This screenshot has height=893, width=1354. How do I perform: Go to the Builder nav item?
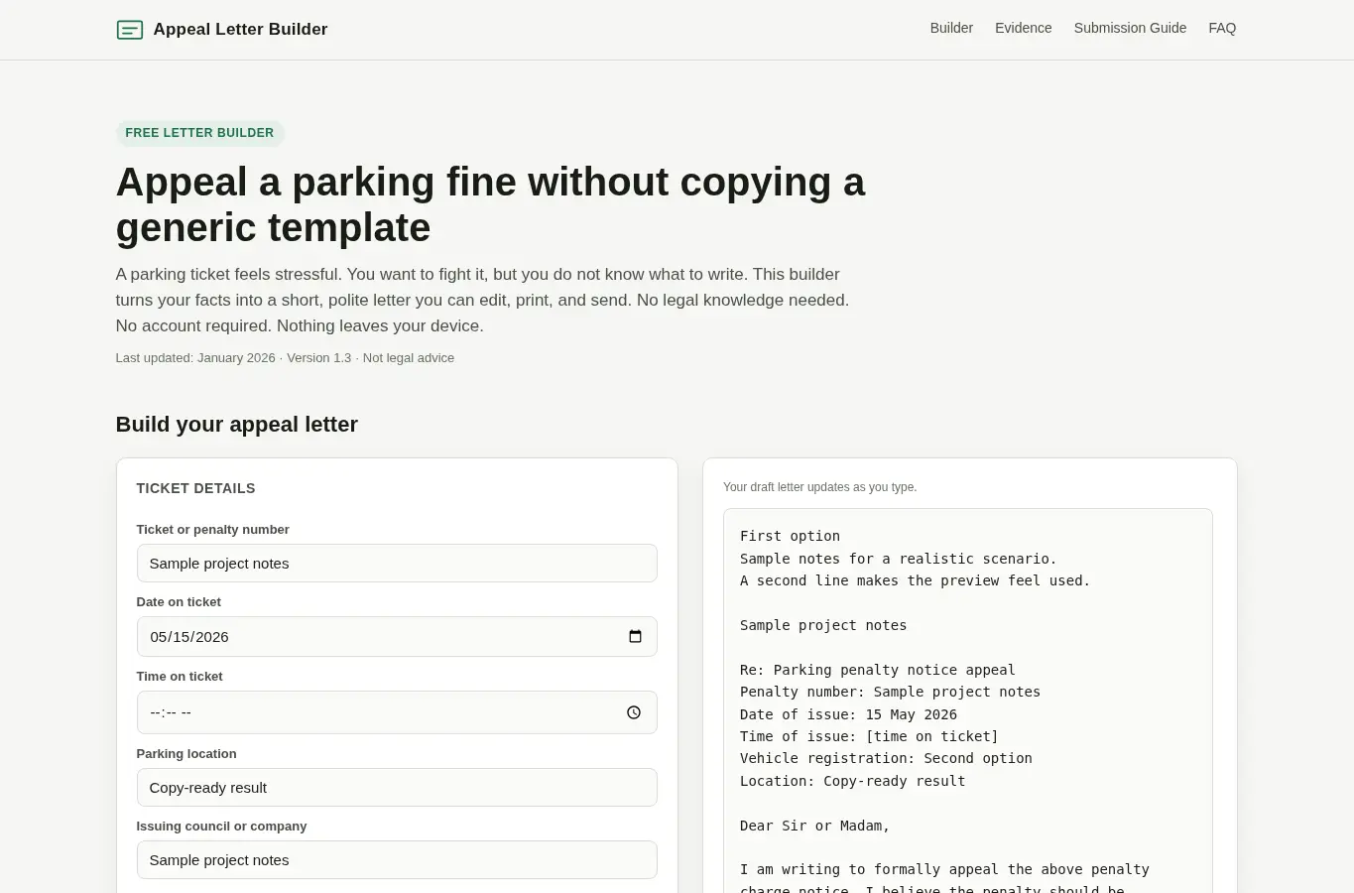click(x=951, y=28)
